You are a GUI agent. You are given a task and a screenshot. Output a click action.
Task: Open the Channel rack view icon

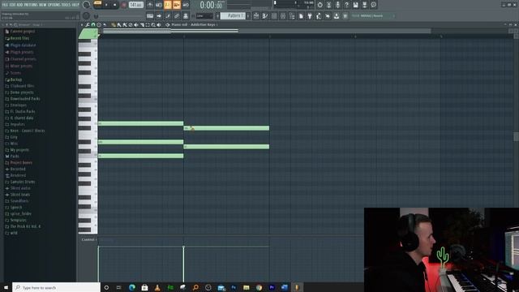(x=274, y=16)
